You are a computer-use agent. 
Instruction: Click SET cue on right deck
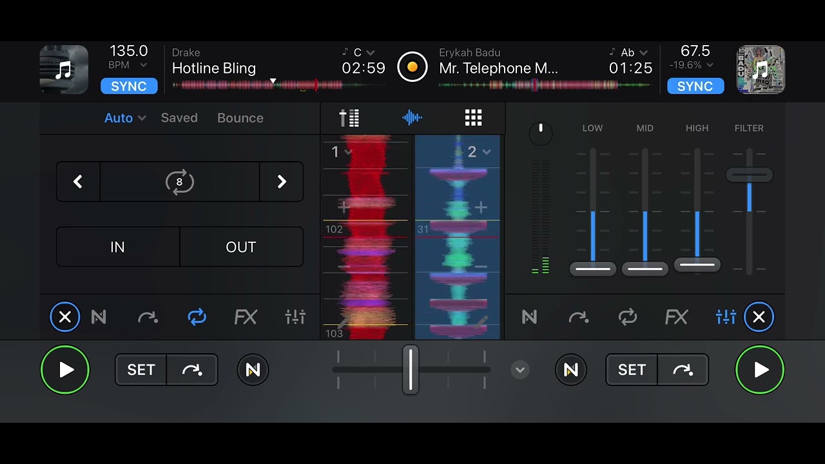tap(632, 370)
